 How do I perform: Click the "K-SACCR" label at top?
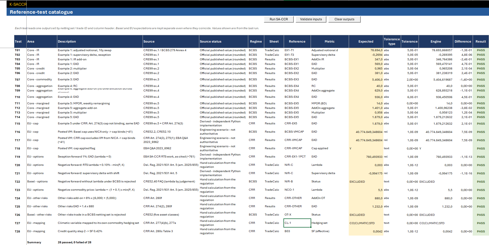18,4
